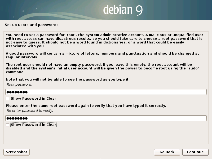Image resolution: width=212 pixels, height=159 pixels.
Task: Tick the checkbox below the Re-enter password field
Action: coord(7,125)
